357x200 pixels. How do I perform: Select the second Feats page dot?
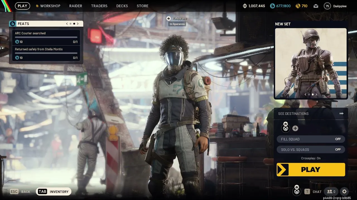(x=74, y=24)
